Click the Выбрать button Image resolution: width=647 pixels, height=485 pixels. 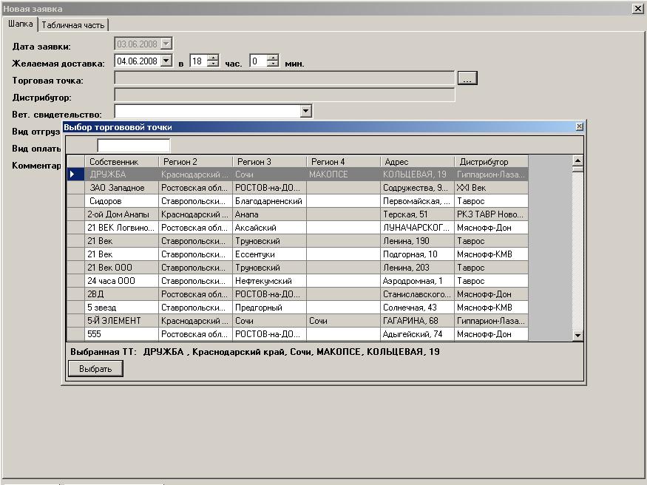point(95,369)
